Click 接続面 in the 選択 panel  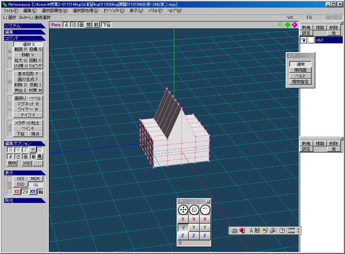click(300, 70)
